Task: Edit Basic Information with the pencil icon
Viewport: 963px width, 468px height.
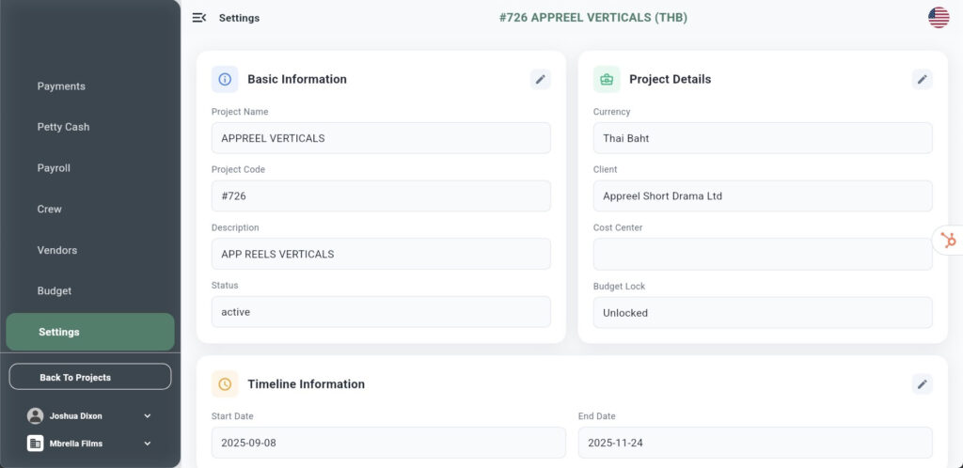Action: coord(540,80)
